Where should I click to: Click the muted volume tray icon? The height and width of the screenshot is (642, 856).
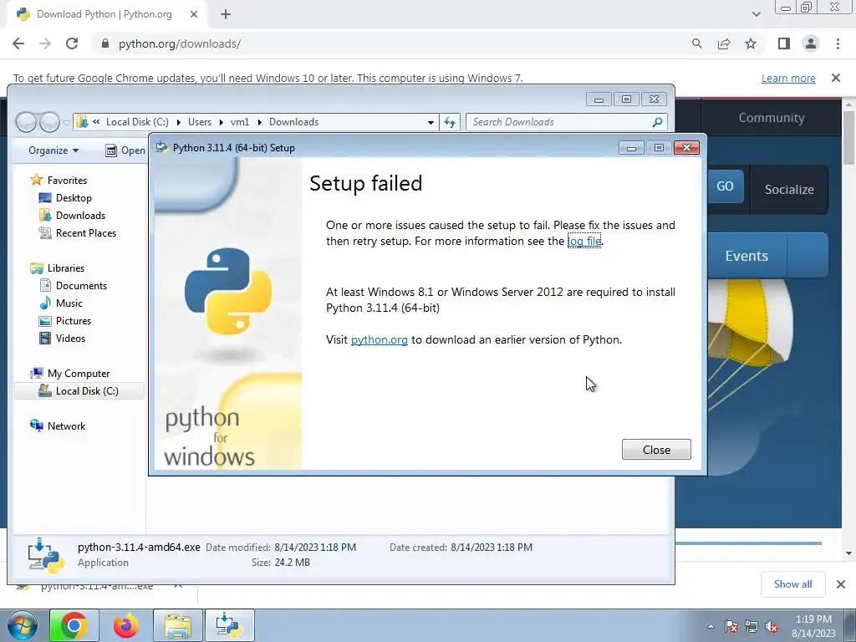[x=772, y=627]
